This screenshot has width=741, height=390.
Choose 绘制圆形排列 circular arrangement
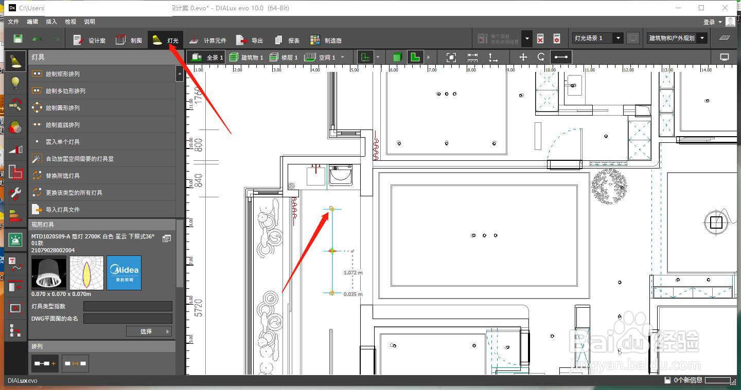102,108
